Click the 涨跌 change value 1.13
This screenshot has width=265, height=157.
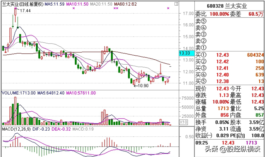224,95
